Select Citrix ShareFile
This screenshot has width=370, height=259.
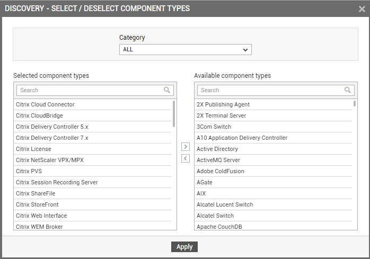[93, 193]
